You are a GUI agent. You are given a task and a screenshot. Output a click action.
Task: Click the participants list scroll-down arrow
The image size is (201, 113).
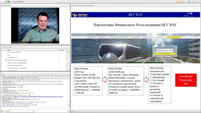point(69,70)
